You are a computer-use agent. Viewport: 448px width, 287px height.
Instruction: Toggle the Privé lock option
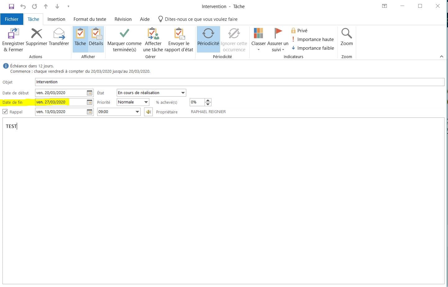pyautogui.click(x=299, y=30)
